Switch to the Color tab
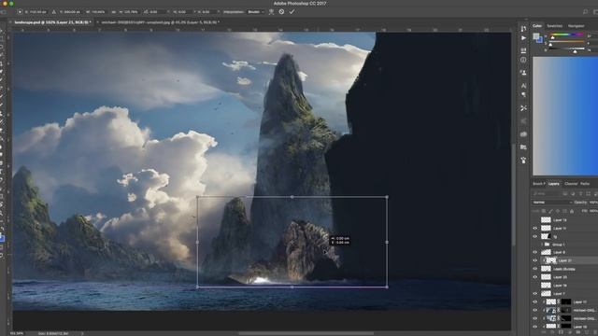 tap(537, 26)
